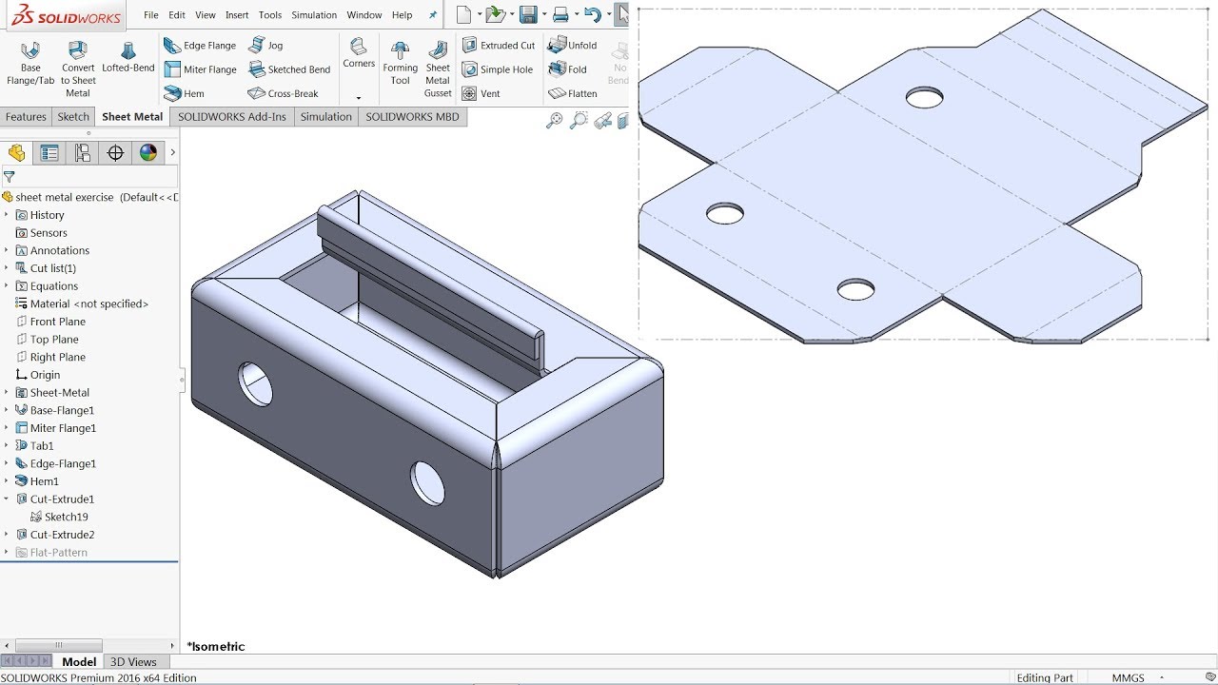Image resolution: width=1218 pixels, height=685 pixels.
Task: Click the MMGS unit system button
Action: point(1128,678)
